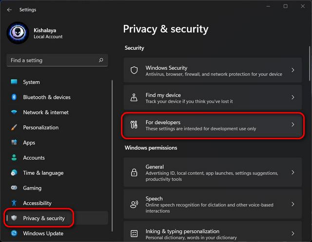Click the Kishalaya profile avatar

pyautogui.click(x=18, y=33)
